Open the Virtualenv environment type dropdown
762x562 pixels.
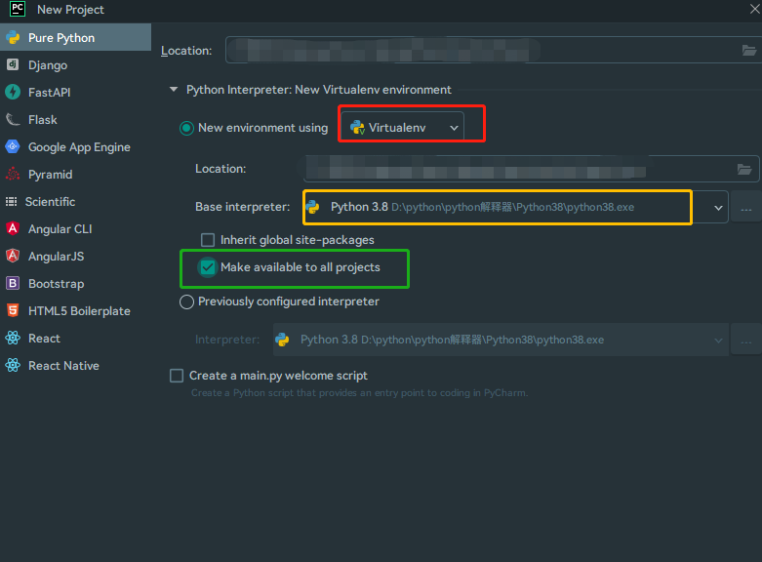pos(403,128)
